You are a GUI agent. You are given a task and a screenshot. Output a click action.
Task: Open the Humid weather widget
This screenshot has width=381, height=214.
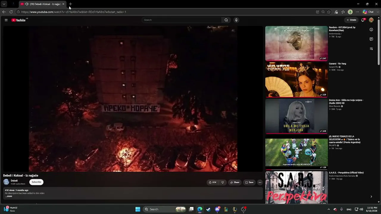click(x=11, y=209)
